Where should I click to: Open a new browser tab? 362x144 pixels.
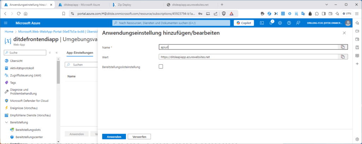point(222,5)
